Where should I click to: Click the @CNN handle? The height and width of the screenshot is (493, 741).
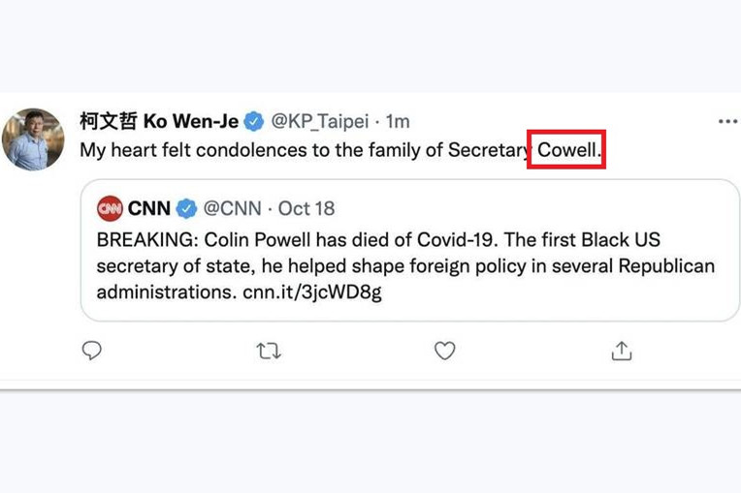click(x=232, y=208)
